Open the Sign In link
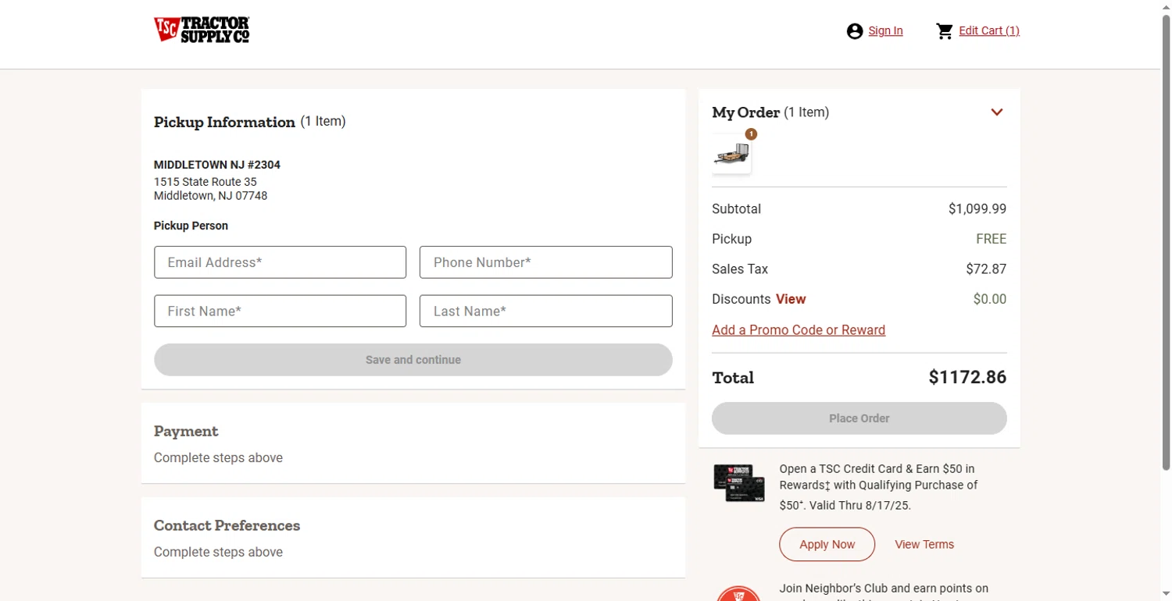 tap(885, 31)
